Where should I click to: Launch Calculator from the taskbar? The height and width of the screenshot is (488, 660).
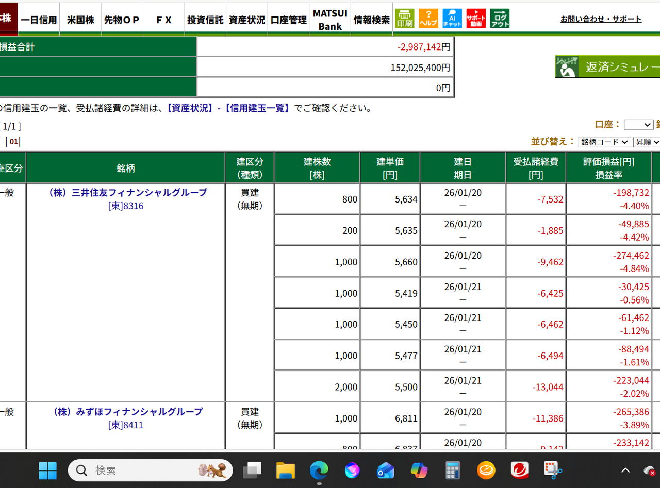coord(453,470)
